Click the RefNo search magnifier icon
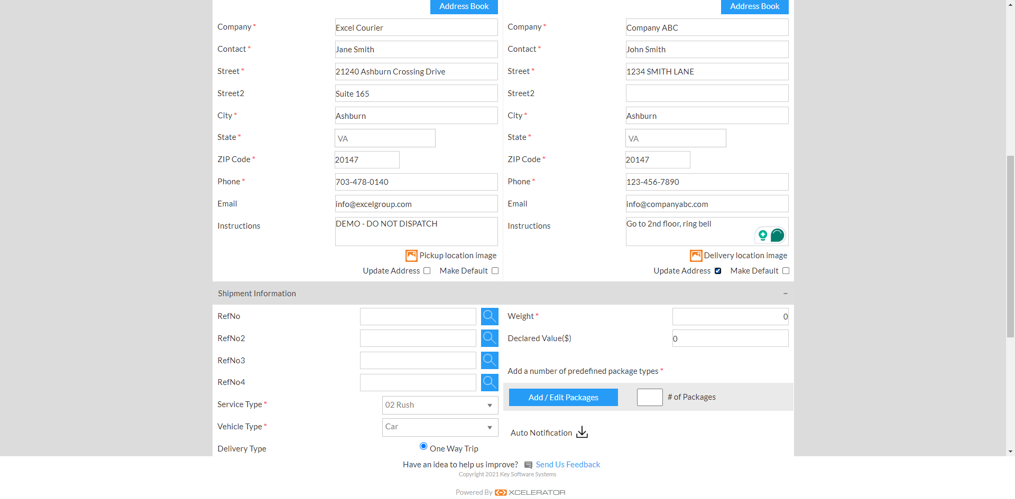Screen dimensions: 1015x499 coord(490,316)
